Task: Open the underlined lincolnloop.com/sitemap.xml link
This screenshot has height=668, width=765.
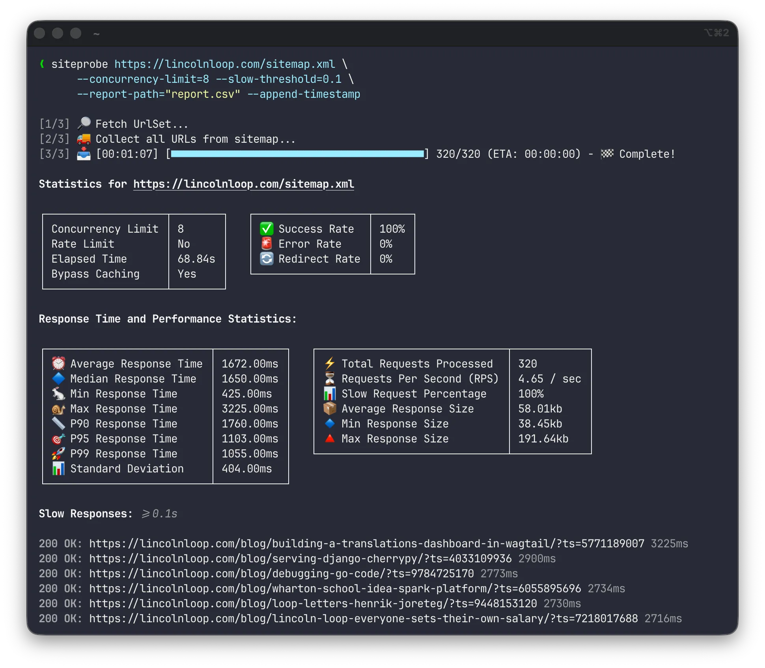Action: pyautogui.click(x=243, y=184)
